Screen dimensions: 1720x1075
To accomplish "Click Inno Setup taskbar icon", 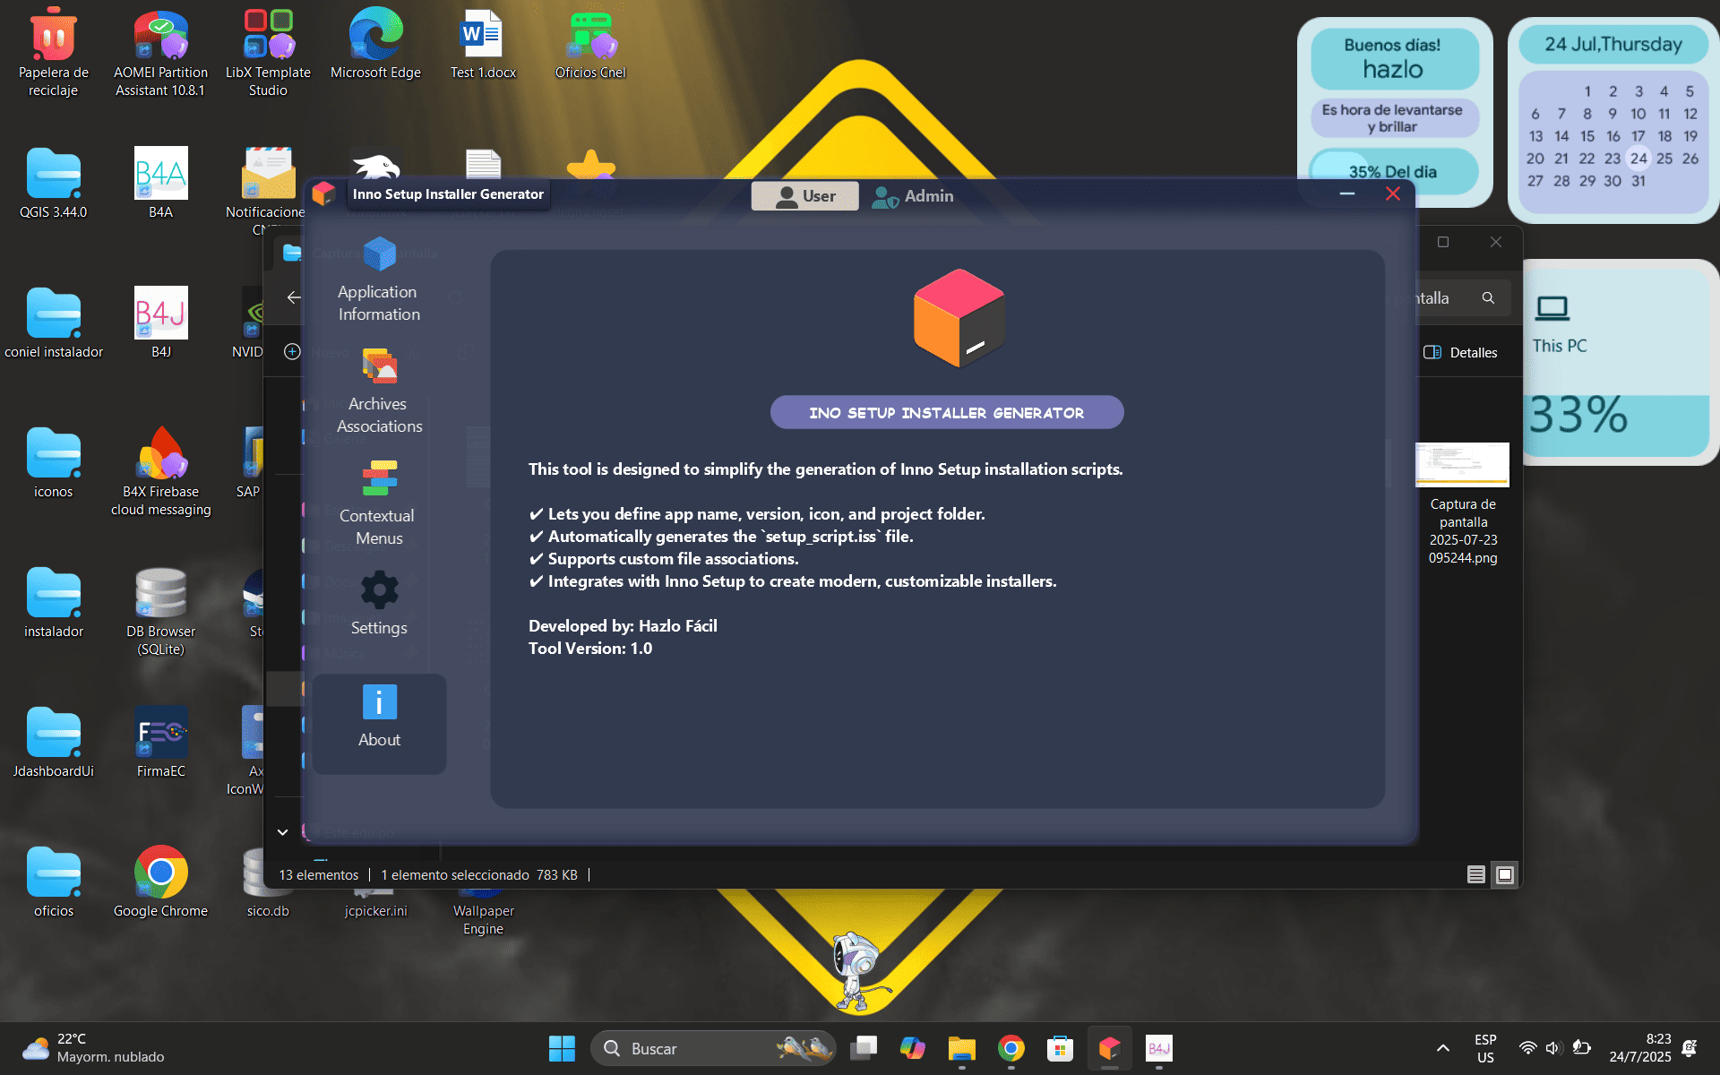I will click(x=1109, y=1048).
